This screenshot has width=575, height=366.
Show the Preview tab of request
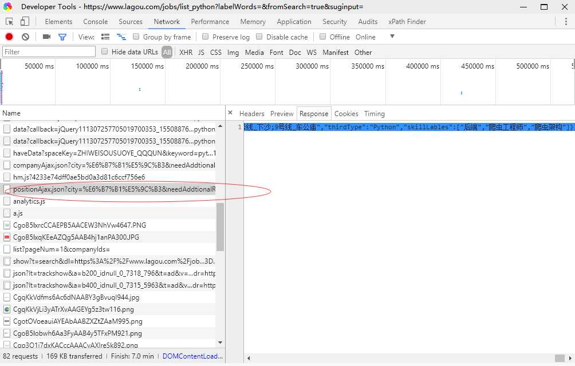click(282, 114)
